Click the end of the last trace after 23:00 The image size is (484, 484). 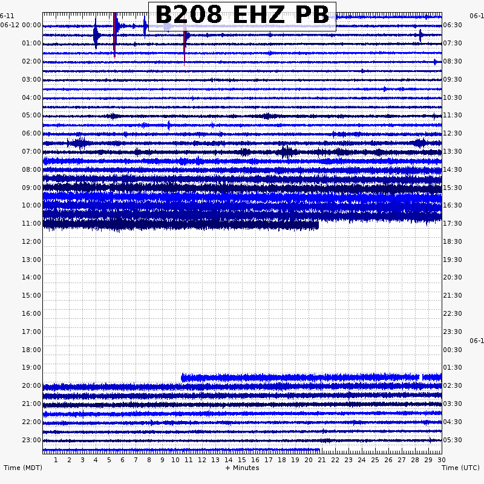coord(319,450)
